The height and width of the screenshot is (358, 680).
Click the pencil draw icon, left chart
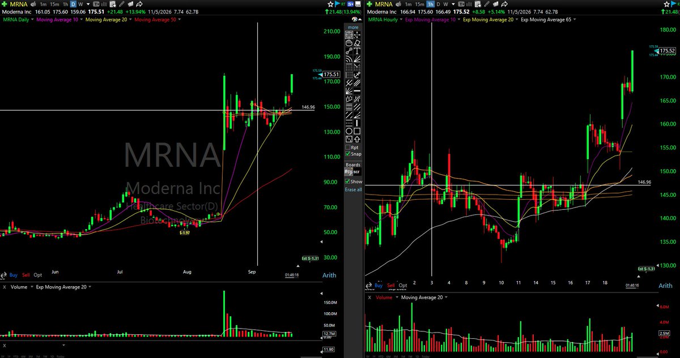121,4
